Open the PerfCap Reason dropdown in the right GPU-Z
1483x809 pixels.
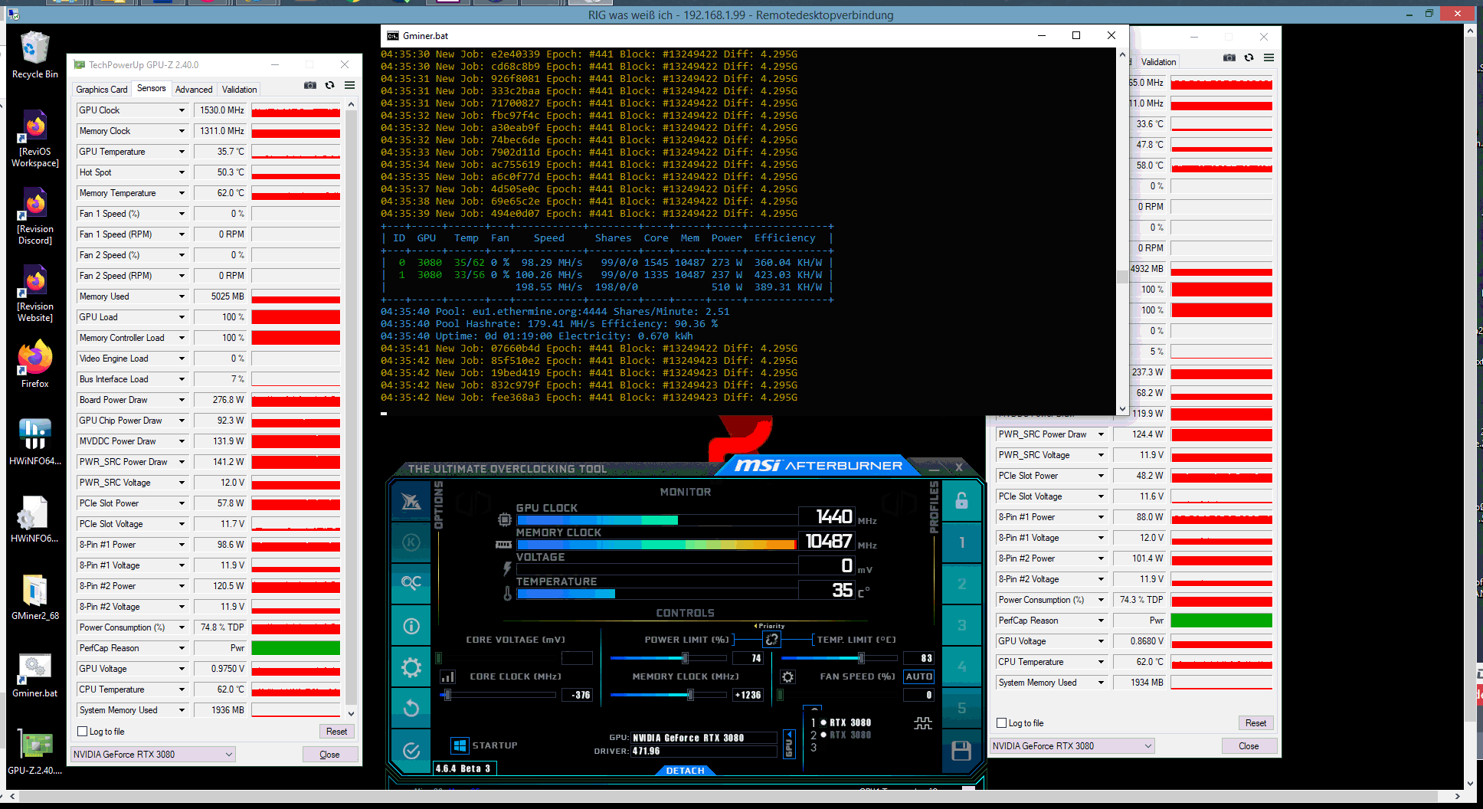click(1101, 621)
